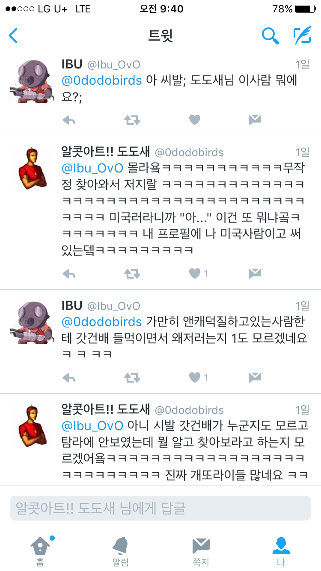Viewport: 321px width, 571px height.
Task: Compose a new tweet with quill icon
Action: tap(302, 36)
